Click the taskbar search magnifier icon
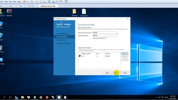Image resolution: width=178 pixels, height=100 pixels. tap(4, 97)
